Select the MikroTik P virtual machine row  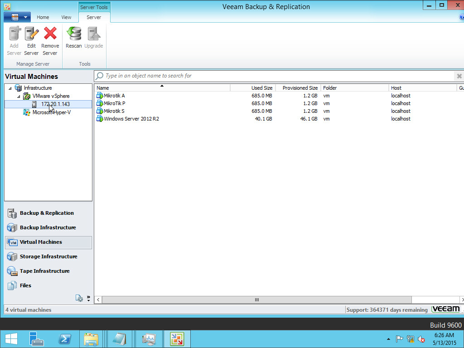click(x=278, y=103)
